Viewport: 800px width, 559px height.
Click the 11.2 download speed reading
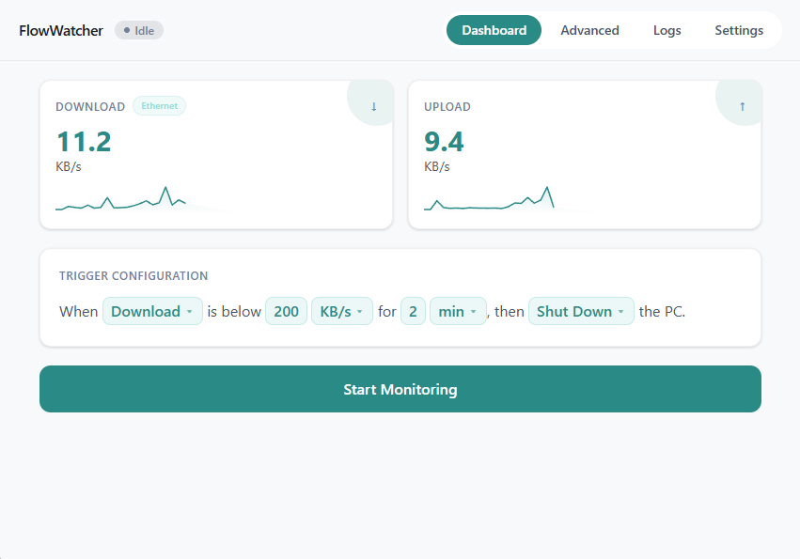[x=84, y=142]
